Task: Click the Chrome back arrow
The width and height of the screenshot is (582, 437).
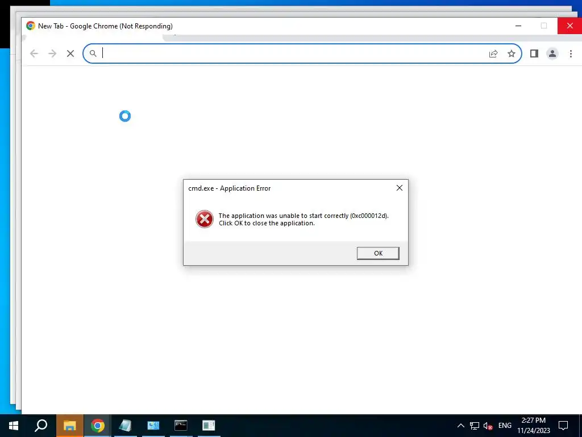Action: pyautogui.click(x=34, y=53)
